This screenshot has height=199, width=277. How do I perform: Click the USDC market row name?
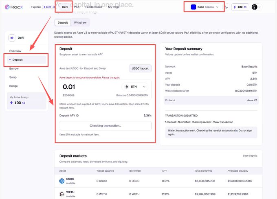[70, 179]
